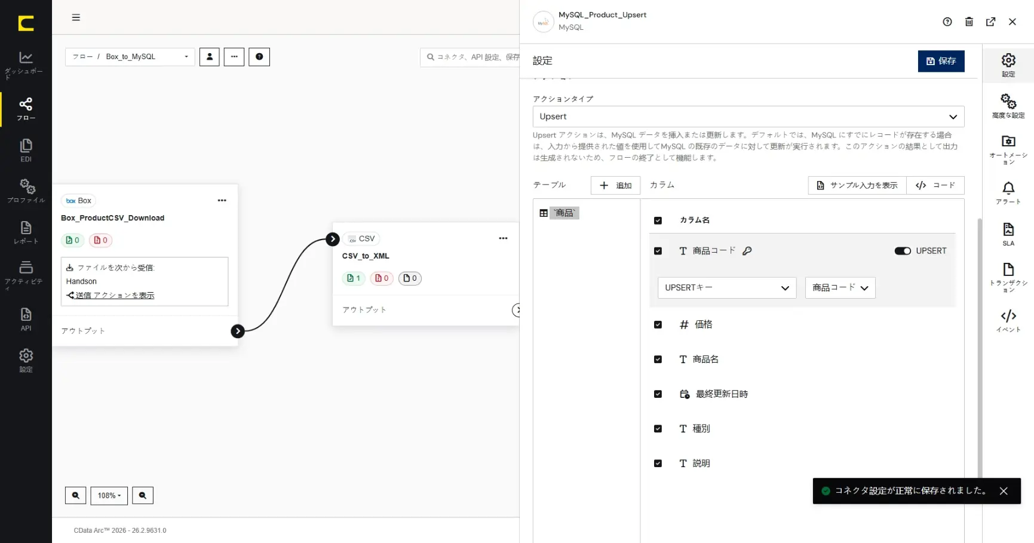Open the flow ellipsis options button
The width and height of the screenshot is (1034, 543).
pos(234,57)
